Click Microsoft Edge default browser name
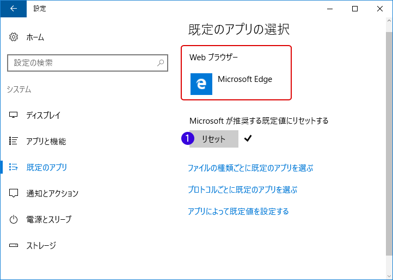This screenshot has width=393, height=280. 245,79
